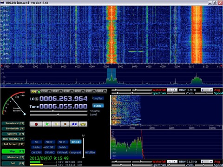Toggle CW Peak button

[62, 153]
